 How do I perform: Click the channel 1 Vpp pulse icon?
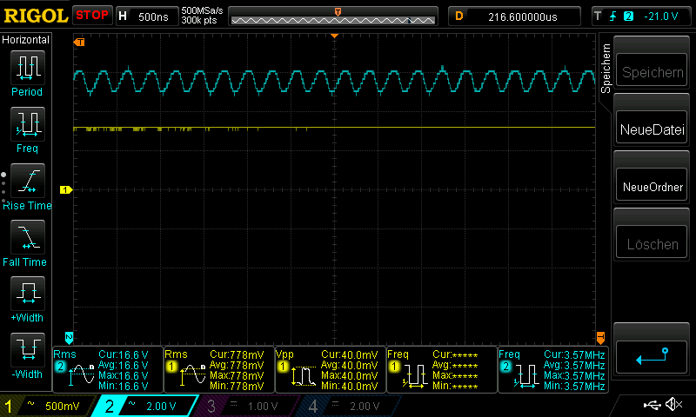(304, 376)
